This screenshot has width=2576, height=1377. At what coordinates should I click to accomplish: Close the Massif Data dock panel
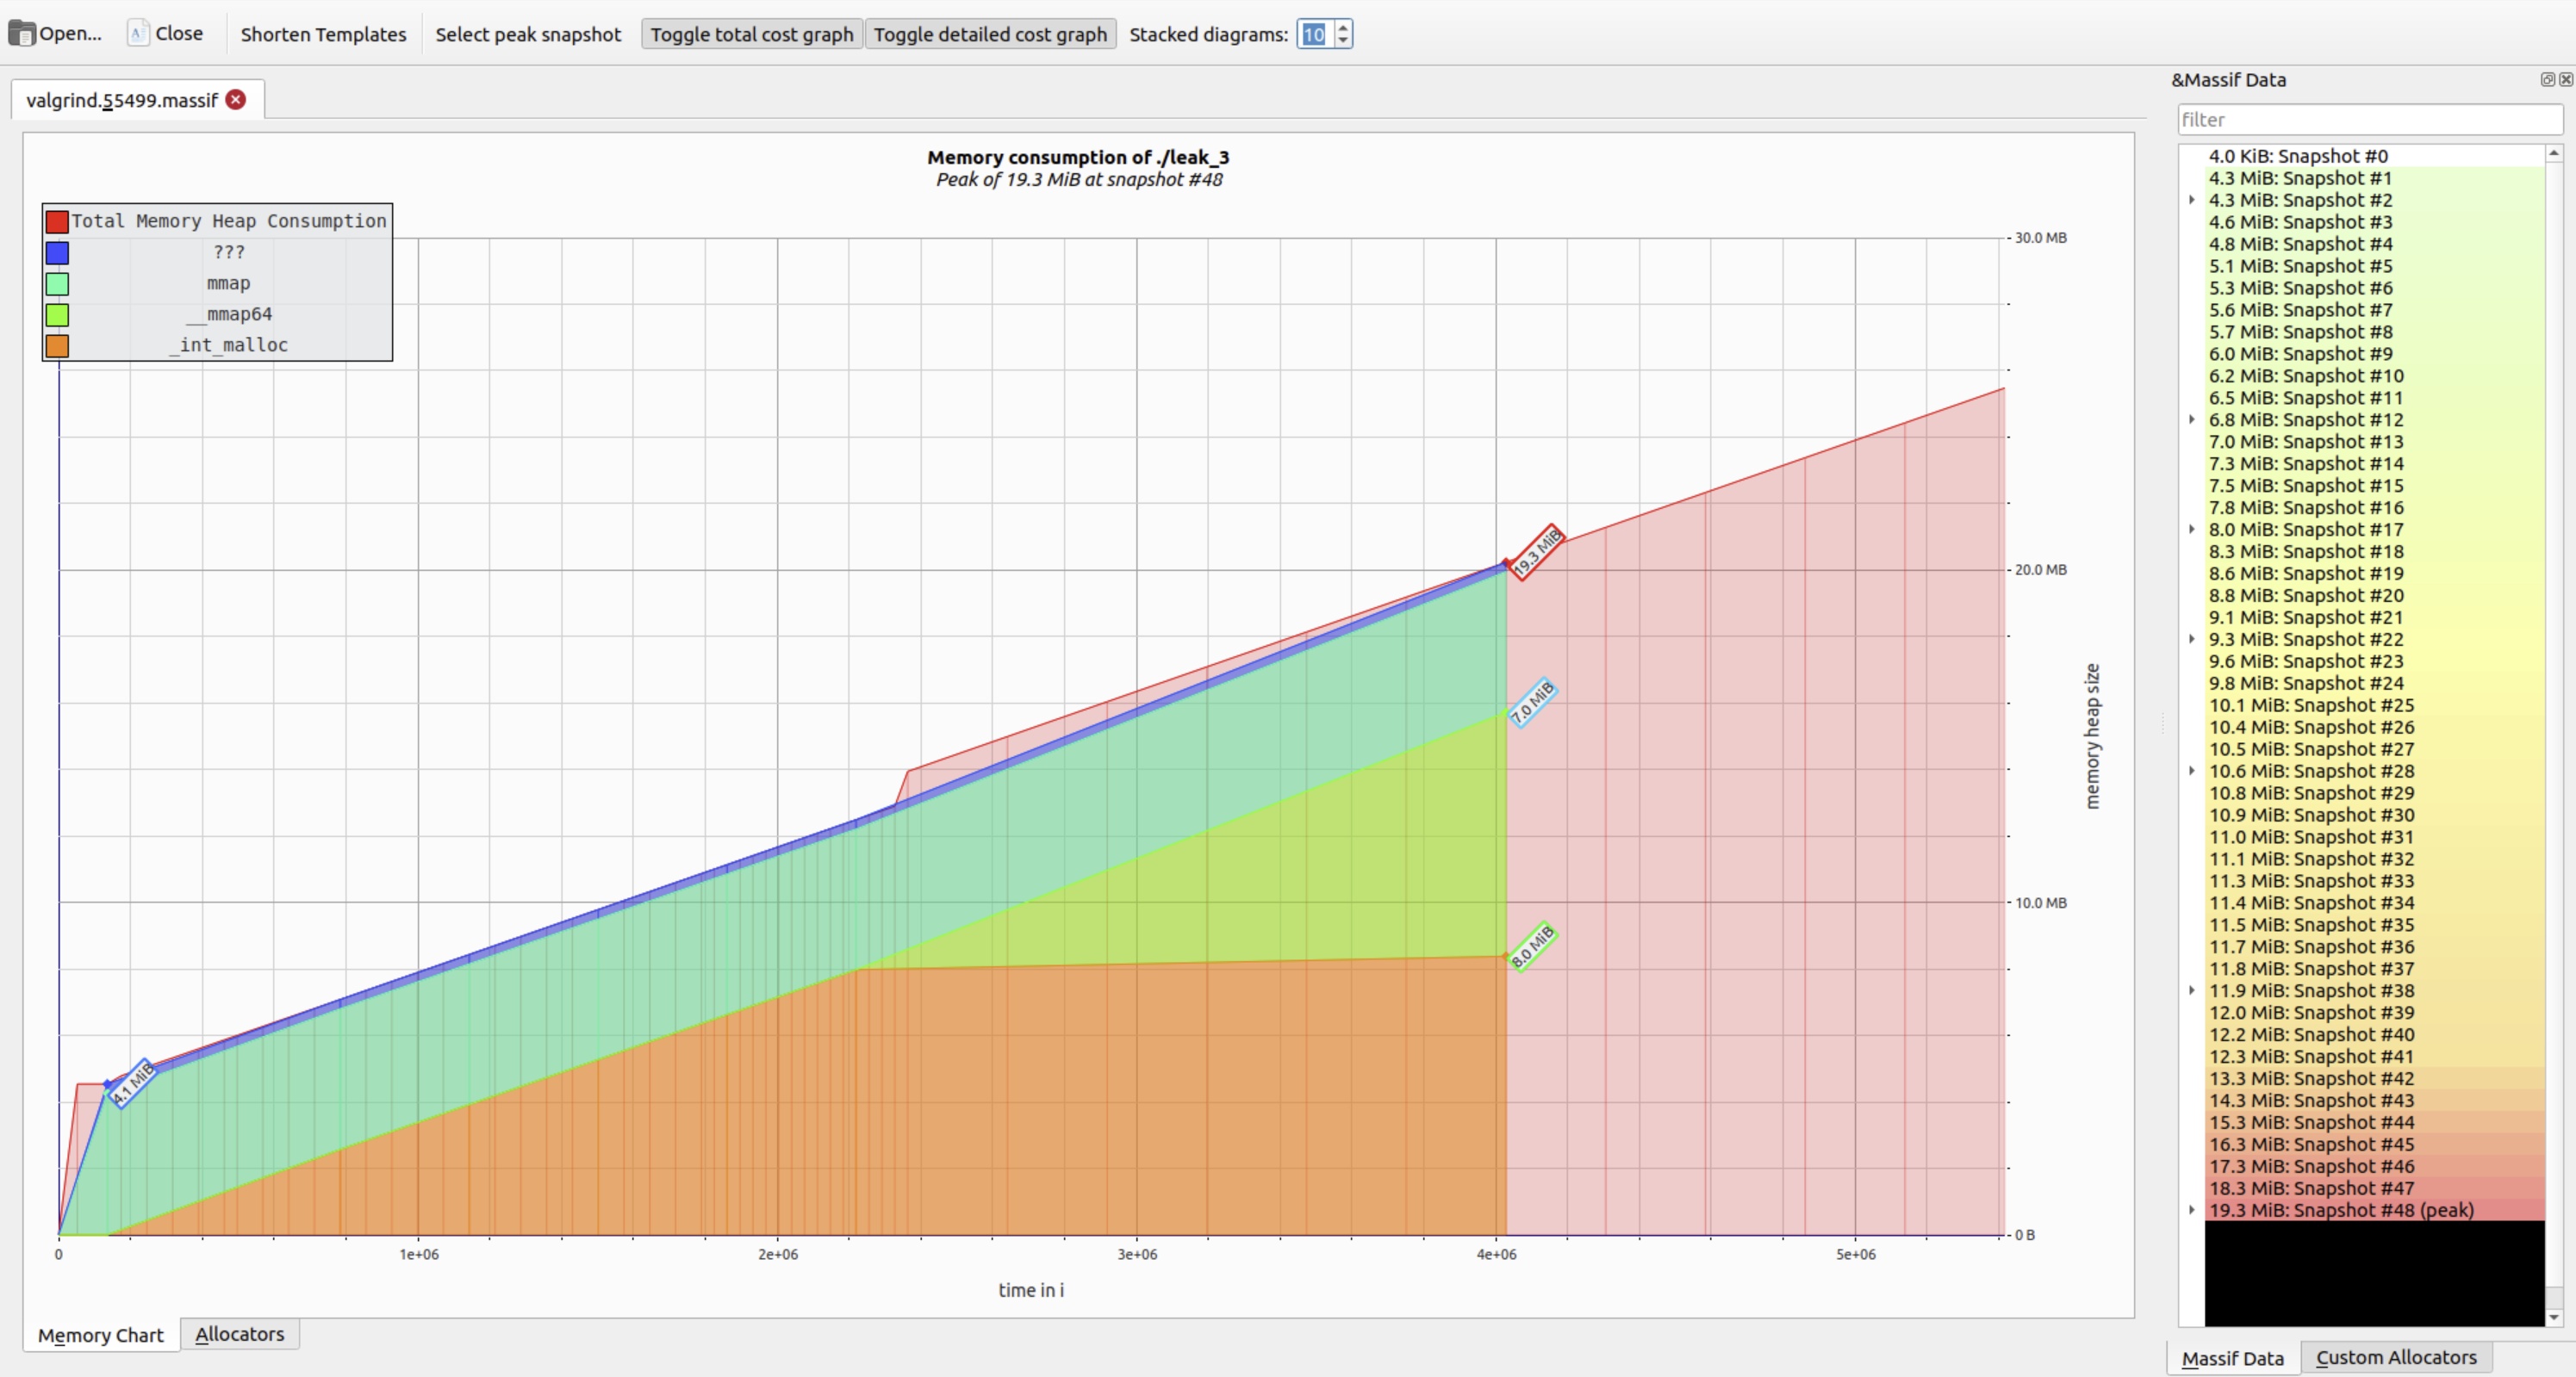[2565, 80]
